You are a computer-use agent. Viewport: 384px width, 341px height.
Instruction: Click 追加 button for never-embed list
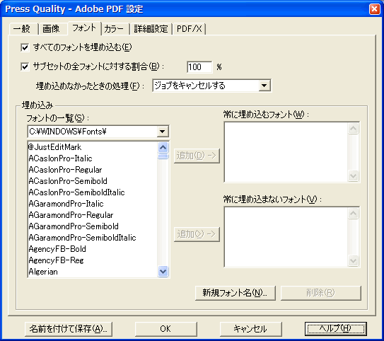click(197, 234)
